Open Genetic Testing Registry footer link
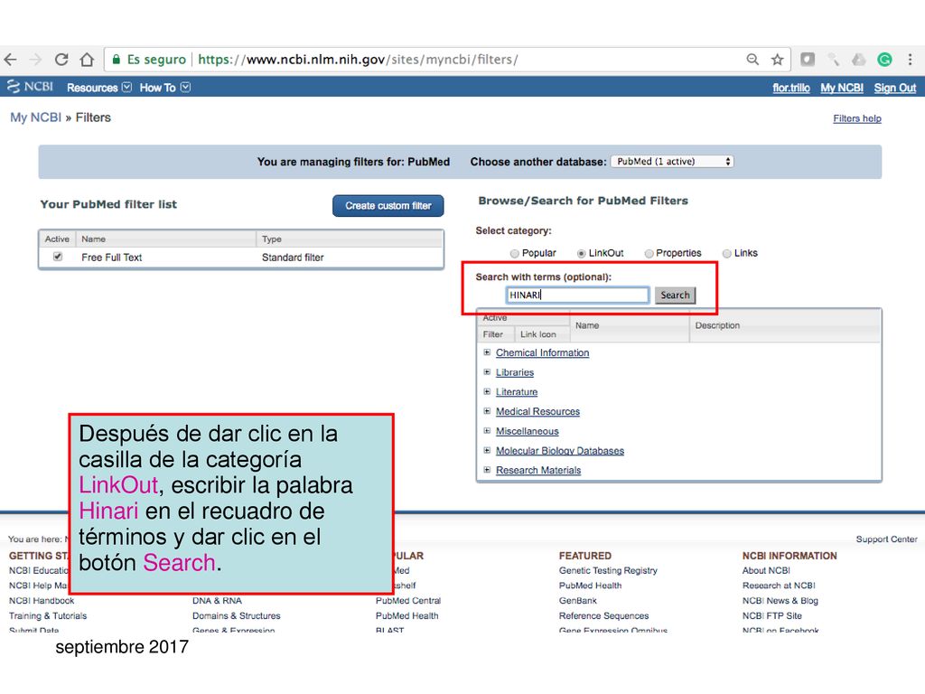 coord(608,571)
